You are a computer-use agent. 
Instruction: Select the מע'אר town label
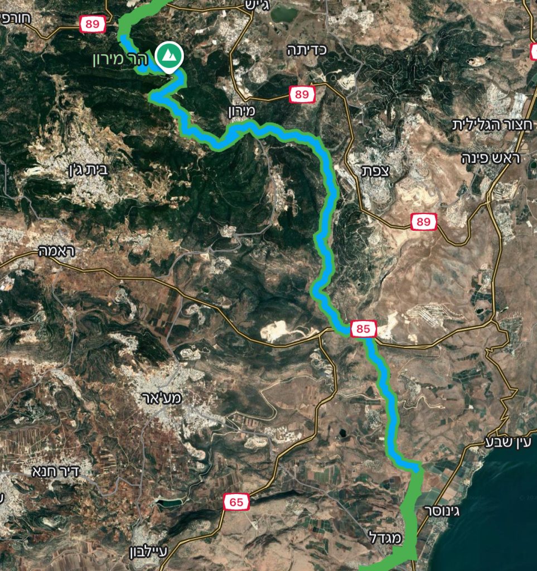click(162, 398)
